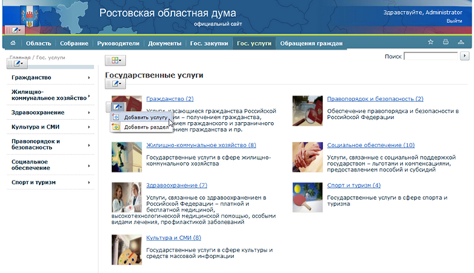Add page to favorites with star icon
Screen dimensions: 474x273
point(430,42)
